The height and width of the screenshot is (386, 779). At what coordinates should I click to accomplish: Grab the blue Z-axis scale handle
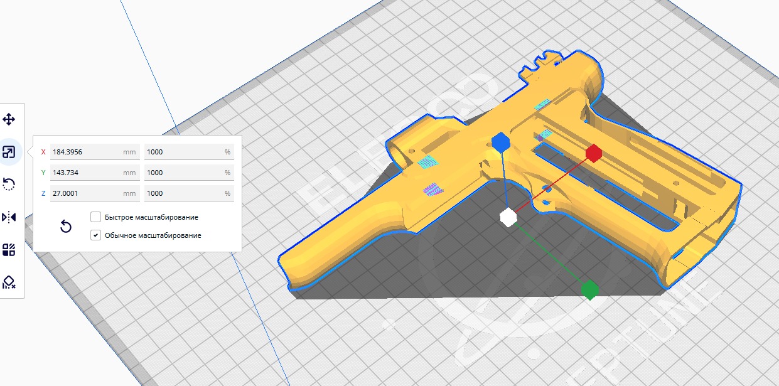pyautogui.click(x=500, y=142)
